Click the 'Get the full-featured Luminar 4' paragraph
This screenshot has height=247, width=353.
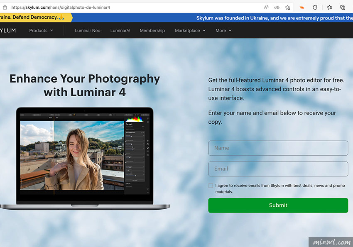click(x=276, y=89)
